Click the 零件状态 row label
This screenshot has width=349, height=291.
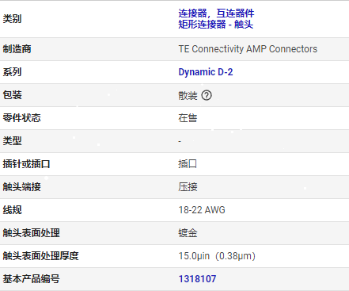point(21,118)
